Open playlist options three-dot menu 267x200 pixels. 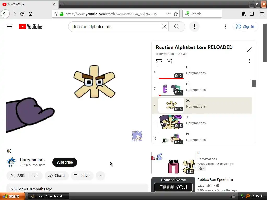[x=249, y=61]
